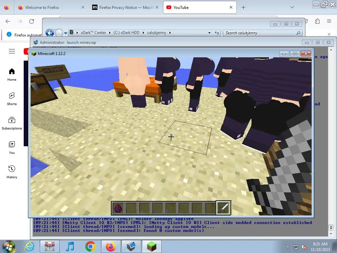Toggle the YouTube guide hamburger menu
Image resolution: width=337 pixels, height=253 pixels.
click(x=12, y=51)
